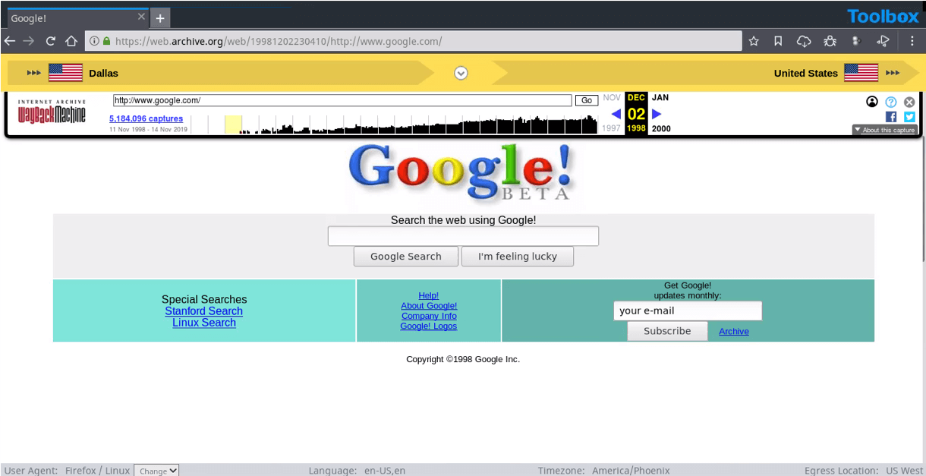The width and height of the screenshot is (926, 476).
Task: Open the Wayback Machine logo
Action: click(x=52, y=112)
